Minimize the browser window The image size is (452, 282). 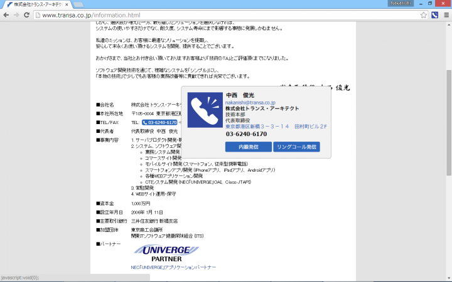421,4
